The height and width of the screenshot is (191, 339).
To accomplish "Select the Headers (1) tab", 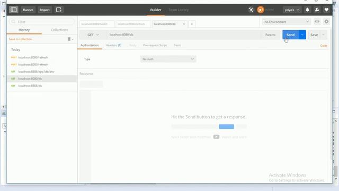I will tap(113, 45).
